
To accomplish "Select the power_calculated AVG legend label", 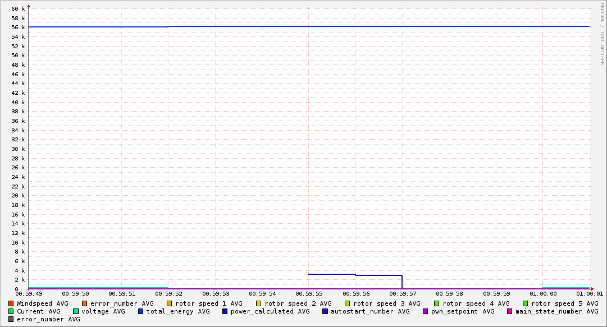I will [x=270, y=311].
